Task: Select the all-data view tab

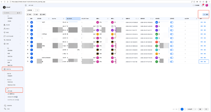Action: click(x=31, y=10)
